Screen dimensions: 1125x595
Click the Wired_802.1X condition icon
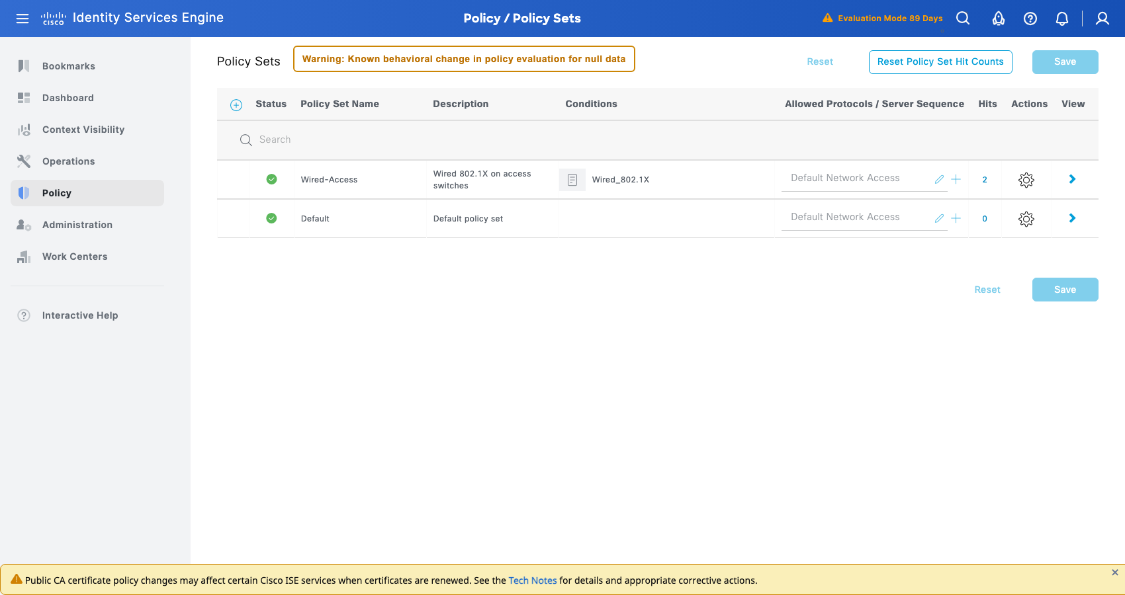(572, 180)
